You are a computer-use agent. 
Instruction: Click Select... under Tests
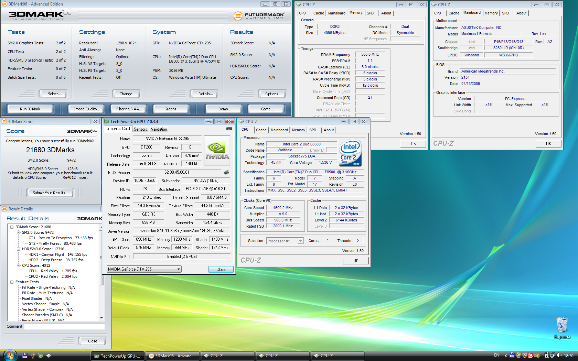pyautogui.click(x=54, y=94)
